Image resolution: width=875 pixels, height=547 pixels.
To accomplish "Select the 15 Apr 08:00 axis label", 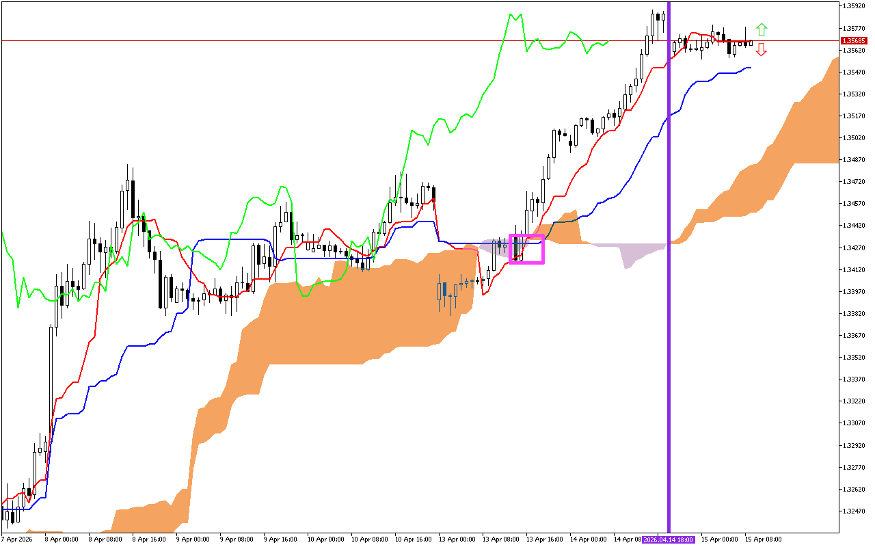I will pyautogui.click(x=762, y=539).
